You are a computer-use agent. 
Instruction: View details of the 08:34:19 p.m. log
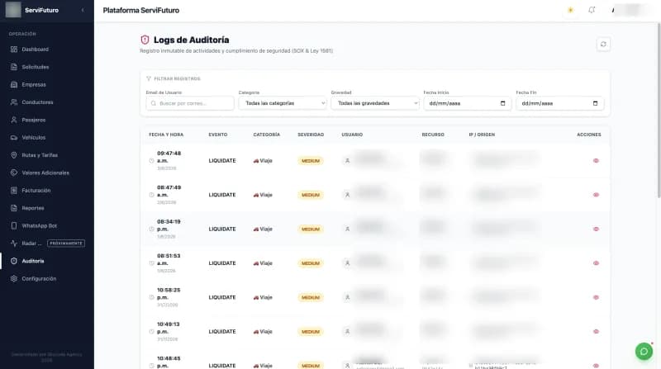(x=596, y=229)
